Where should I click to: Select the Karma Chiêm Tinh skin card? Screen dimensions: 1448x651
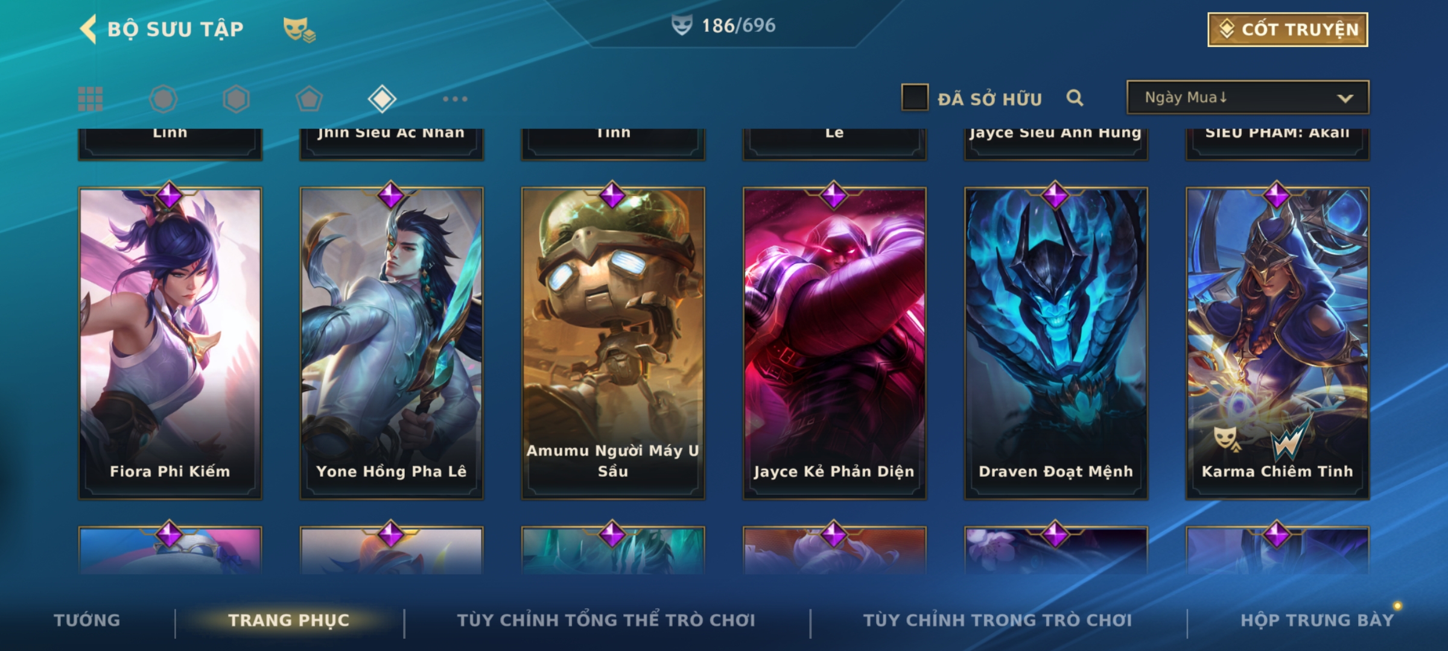click(1277, 343)
